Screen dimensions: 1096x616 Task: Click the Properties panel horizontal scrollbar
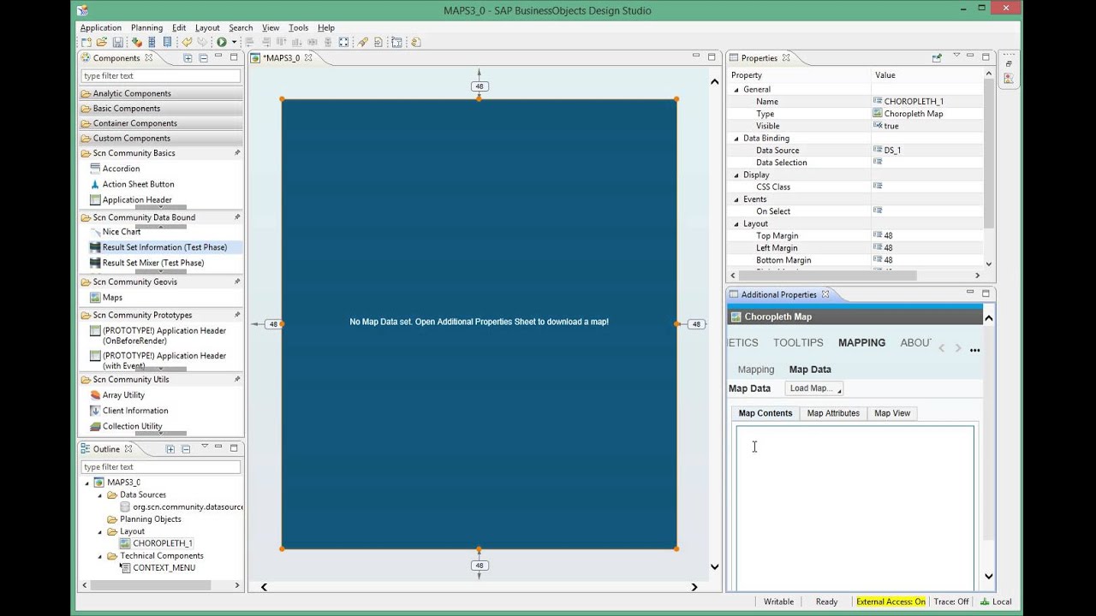click(x=826, y=275)
